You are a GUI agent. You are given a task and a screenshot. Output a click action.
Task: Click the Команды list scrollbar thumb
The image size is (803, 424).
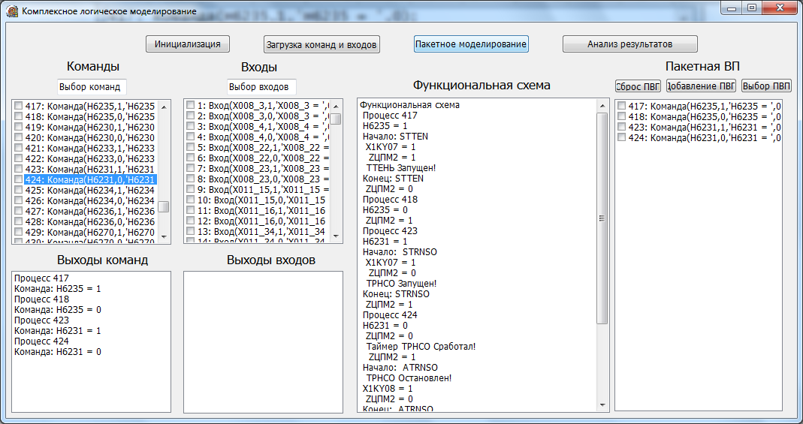pos(164,206)
